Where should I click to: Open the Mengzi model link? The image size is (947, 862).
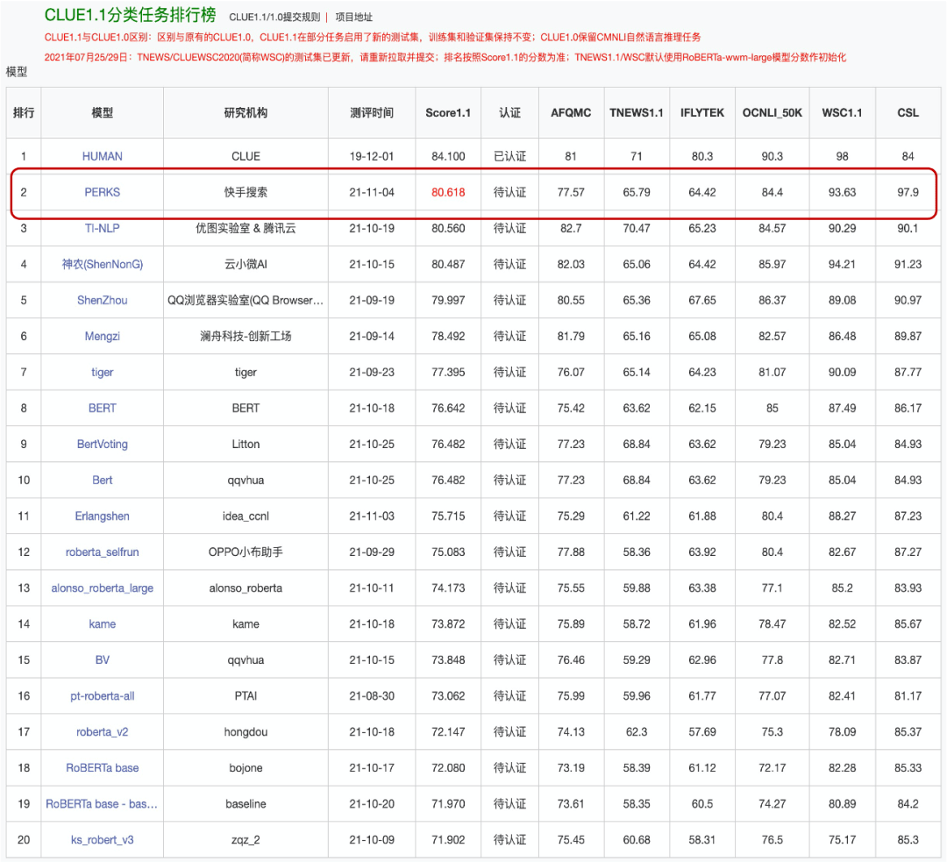click(103, 336)
